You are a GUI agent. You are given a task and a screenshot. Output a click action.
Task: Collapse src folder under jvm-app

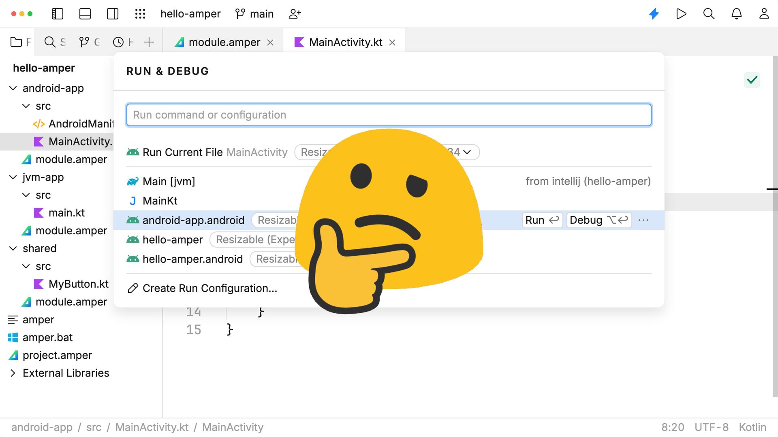26,195
